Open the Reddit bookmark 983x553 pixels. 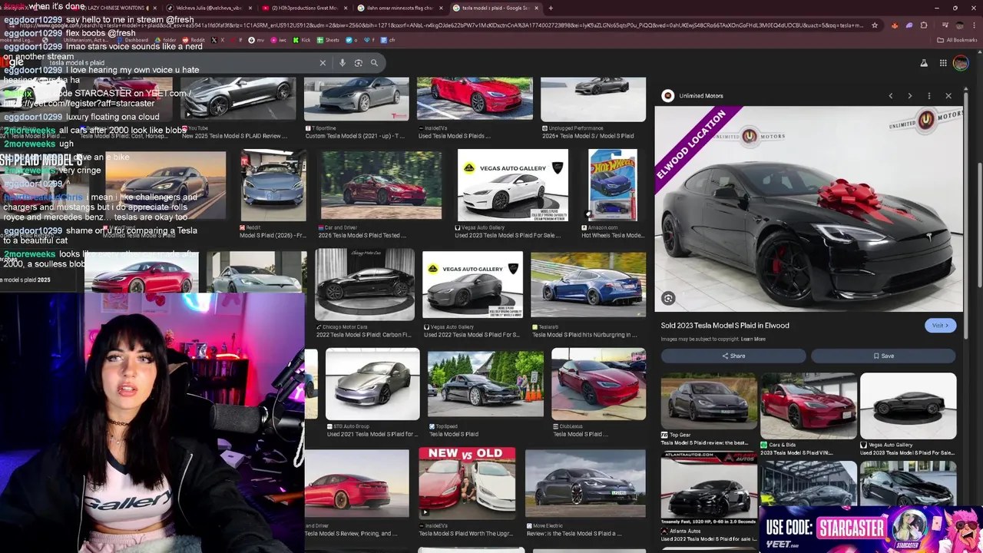point(194,40)
